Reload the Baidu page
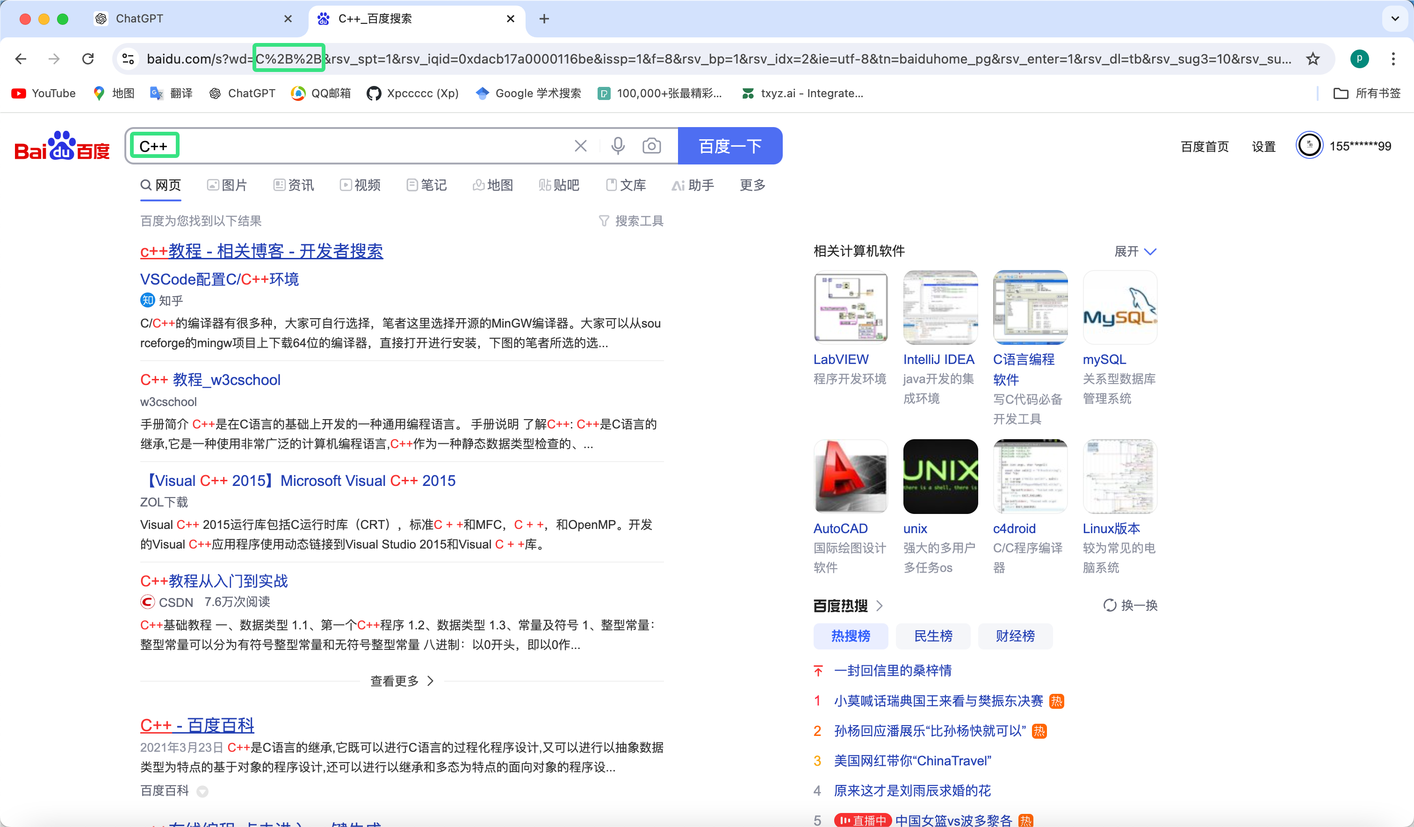This screenshot has width=1414, height=827. (x=88, y=59)
